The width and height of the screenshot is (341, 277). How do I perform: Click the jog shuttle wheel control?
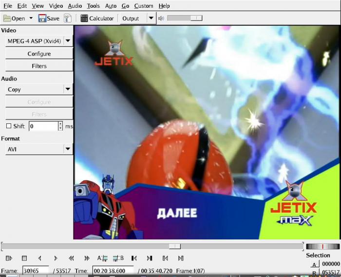(322, 246)
